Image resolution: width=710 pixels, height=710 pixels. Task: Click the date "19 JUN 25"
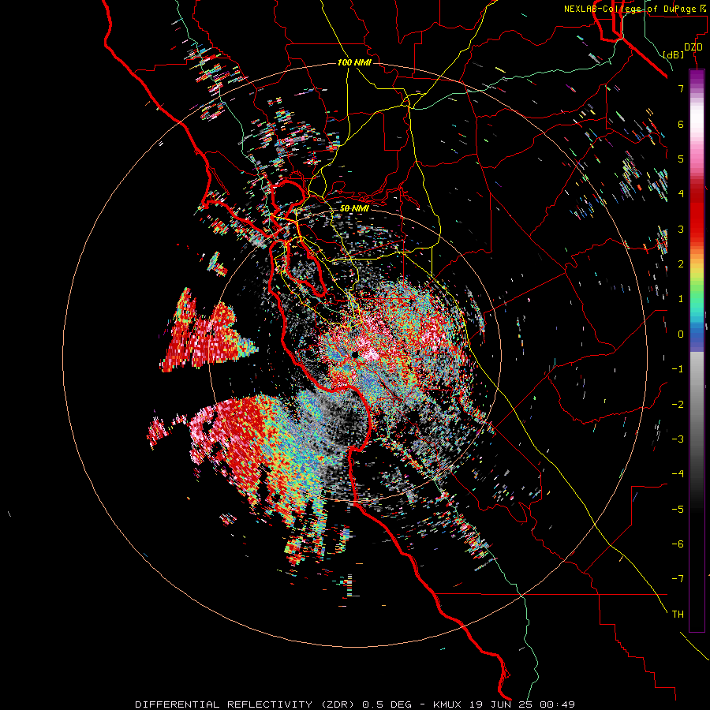click(499, 704)
